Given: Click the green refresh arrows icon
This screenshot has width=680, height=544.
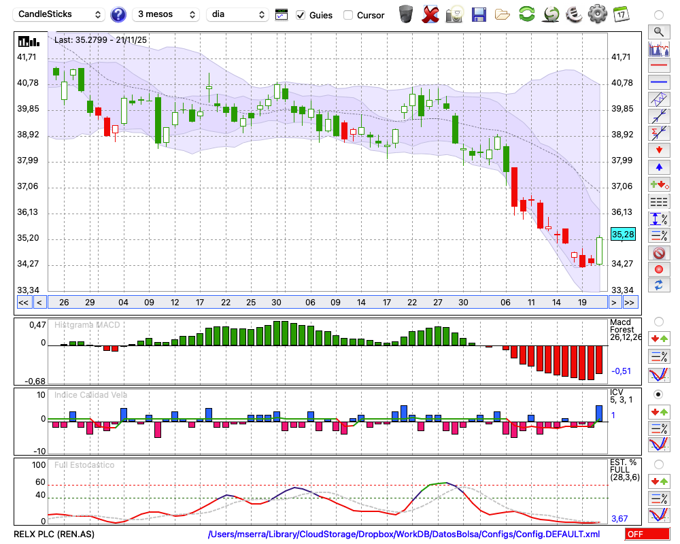Looking at the screenshot, I should pyautogui.click(x=526, y=14).
